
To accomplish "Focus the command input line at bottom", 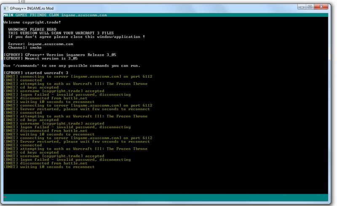I will point(168,198).
